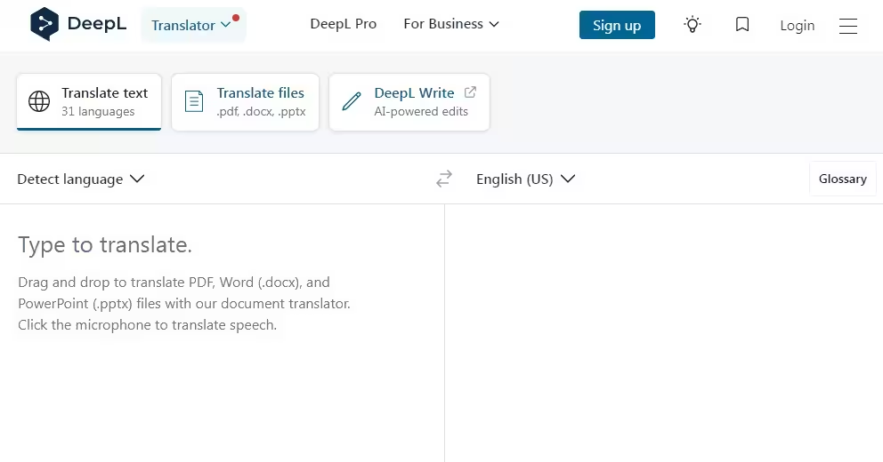Open the Detect language source dropdown

click(81, 179)
